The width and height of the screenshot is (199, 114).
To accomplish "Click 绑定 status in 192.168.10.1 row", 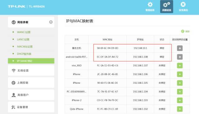I will (x=162, y=48).
